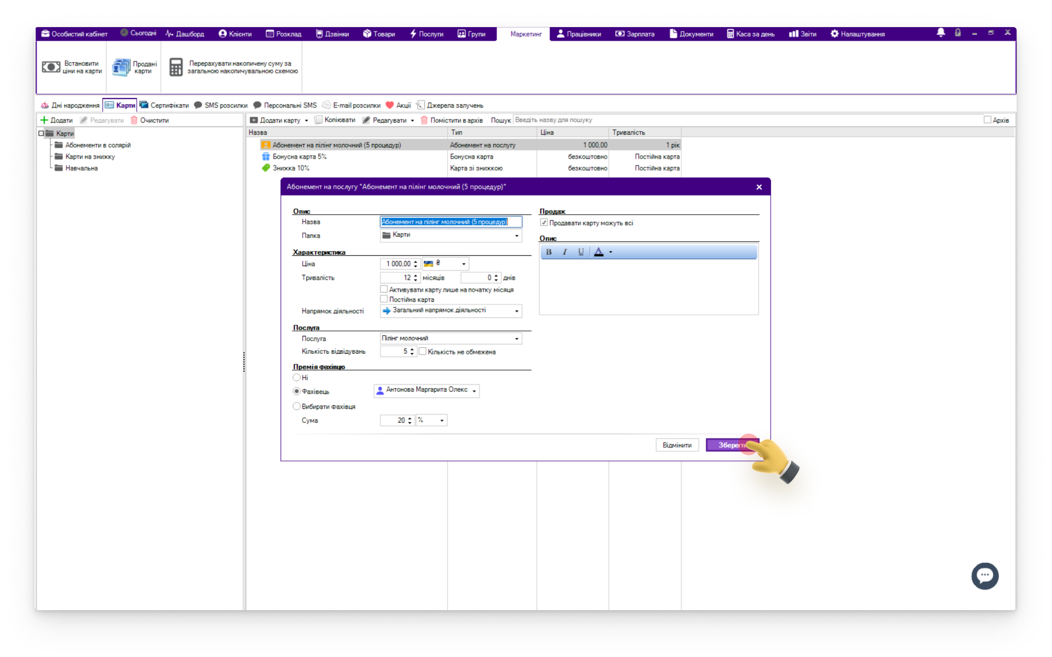Open the Товари section

click(x=379, y=34)
